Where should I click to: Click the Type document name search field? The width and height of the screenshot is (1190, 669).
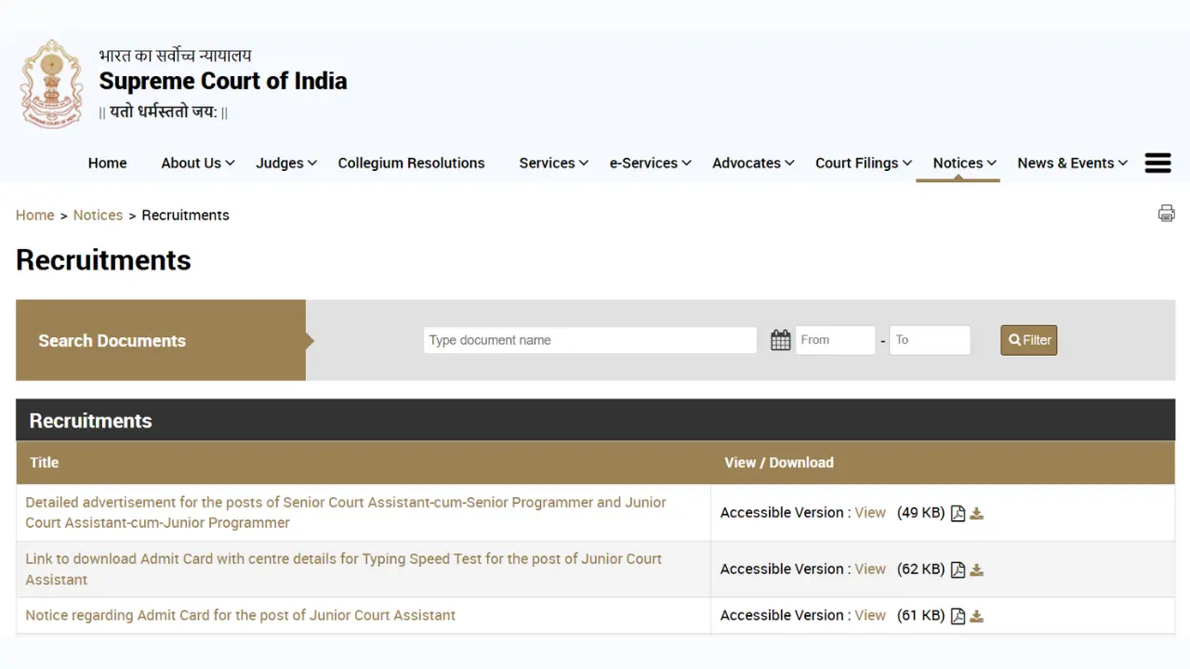pyautogui.click(x=589, y=340)
